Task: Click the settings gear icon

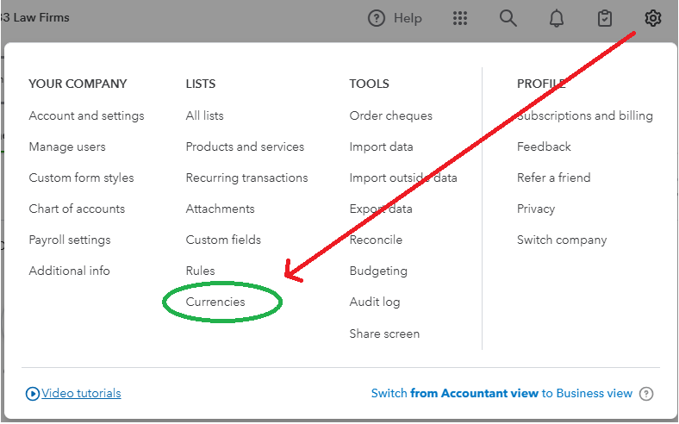Action: (x=653, y=18)
